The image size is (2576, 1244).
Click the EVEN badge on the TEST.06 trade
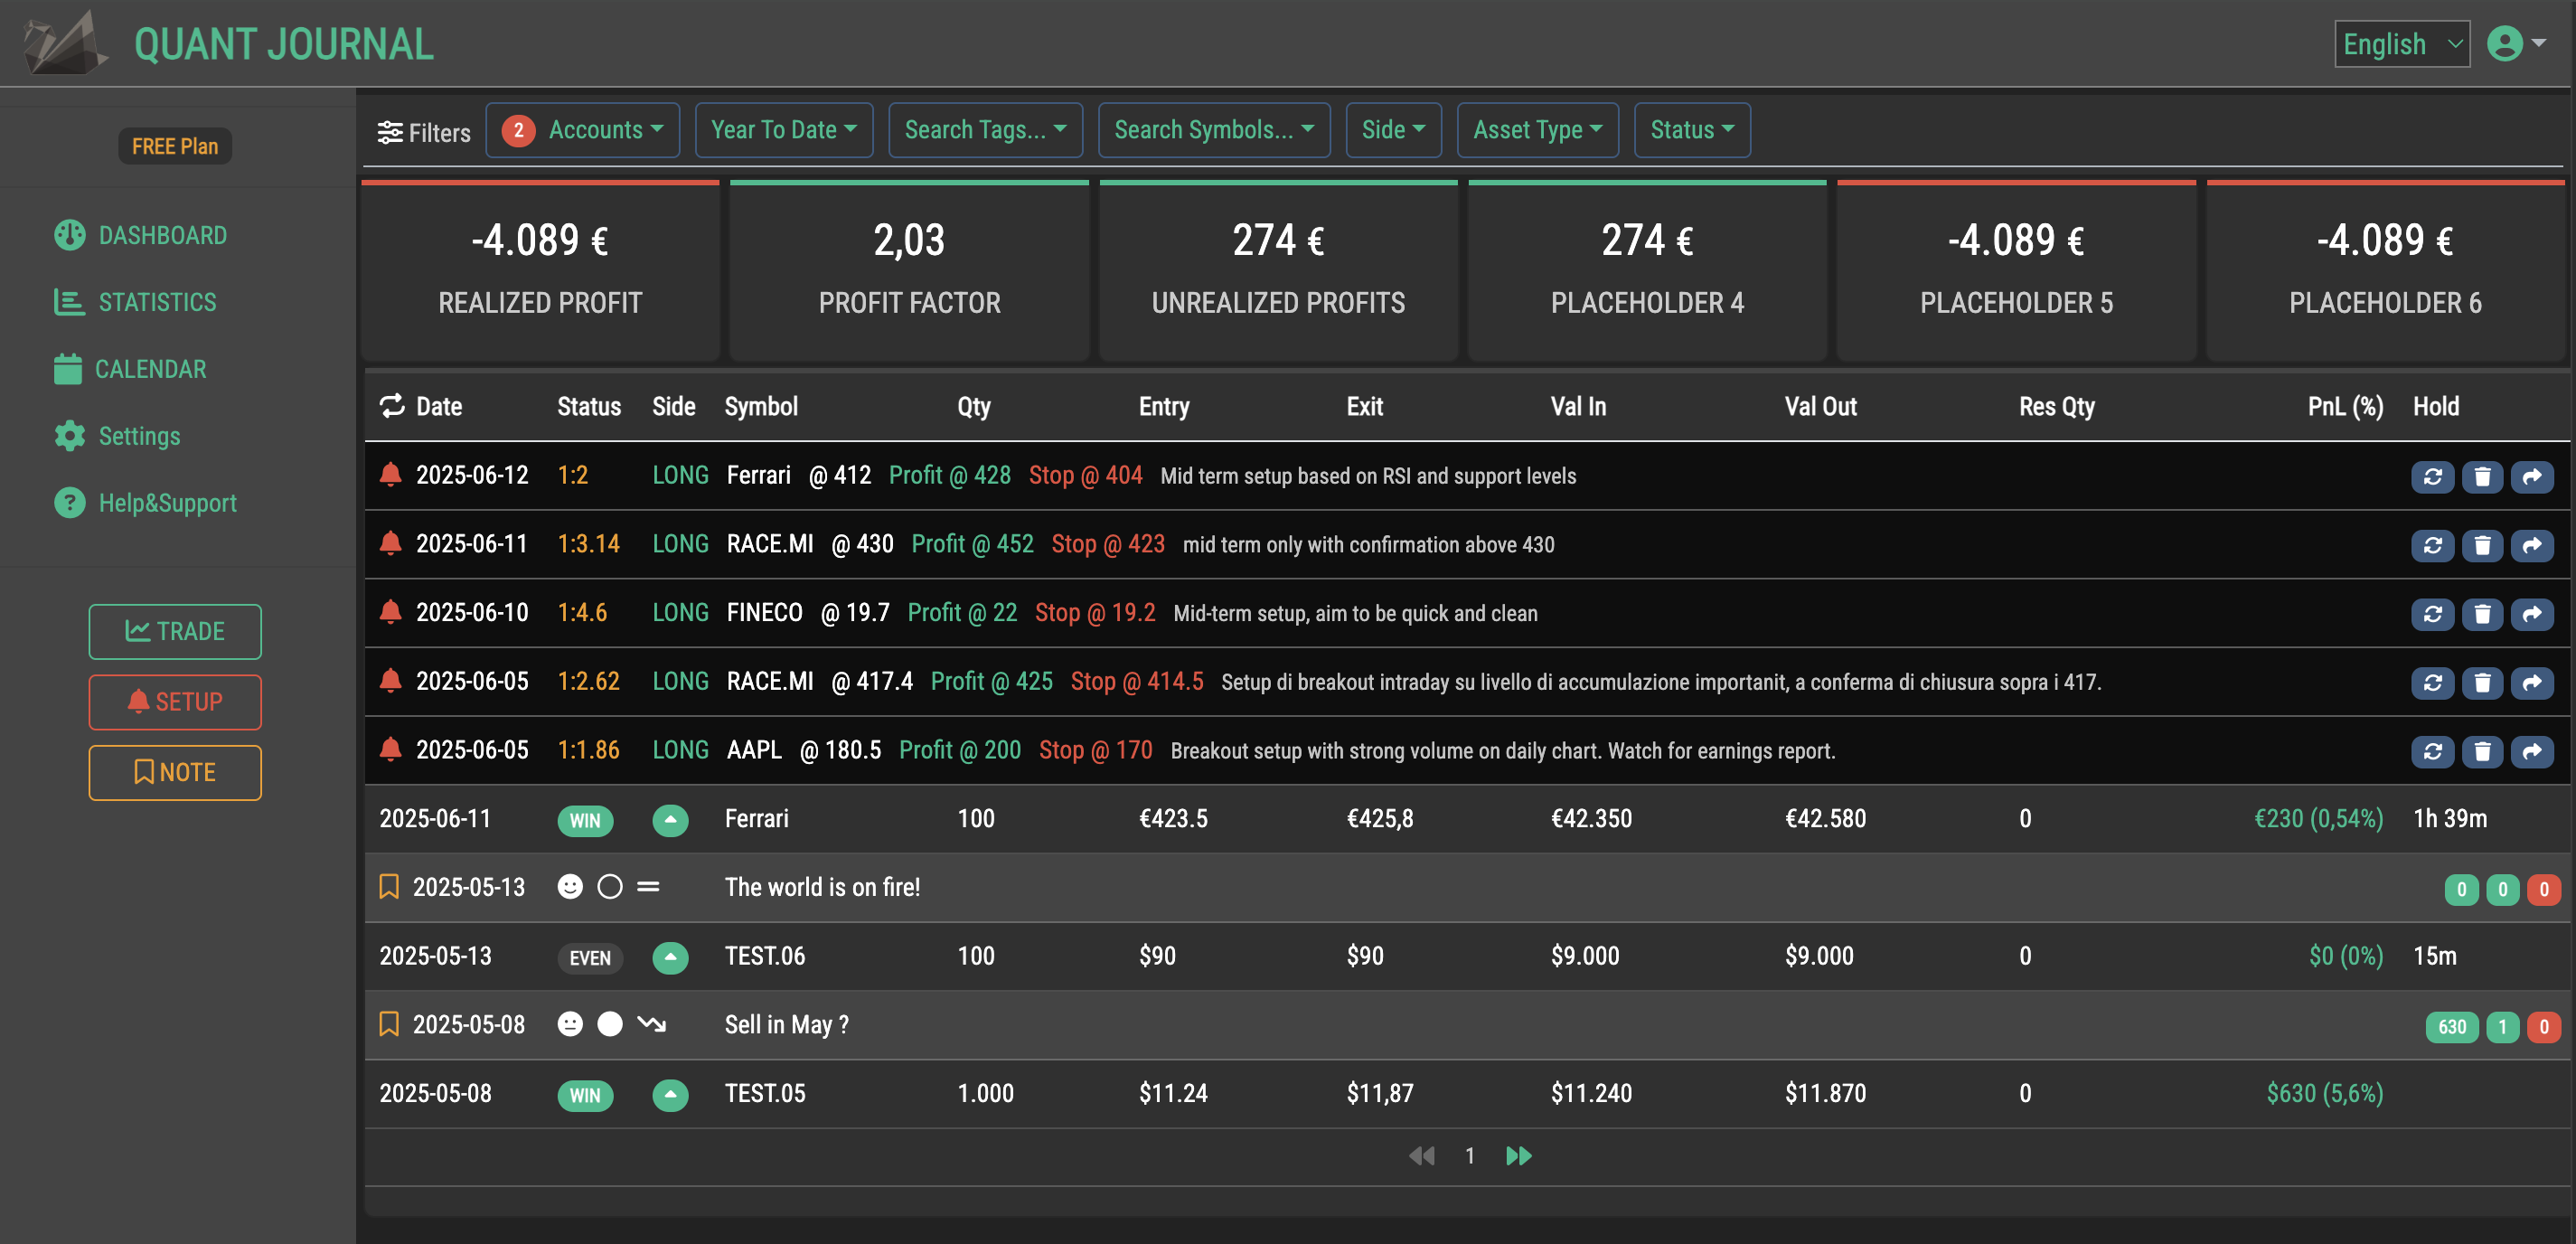point(590,957)
